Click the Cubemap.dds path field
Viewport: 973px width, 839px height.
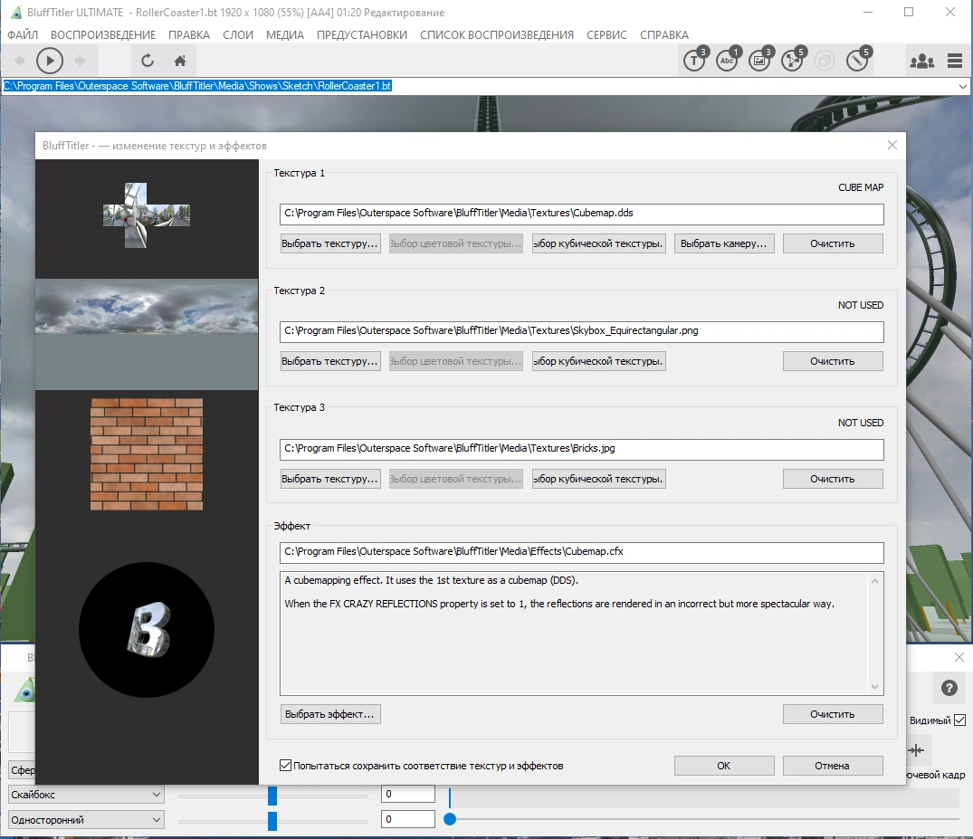[x=581, y=214]
